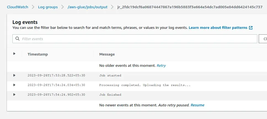Viewport: 267px width, 119px height.
Task: Go to Log groups breadcrumb
Action: [48, 7]
